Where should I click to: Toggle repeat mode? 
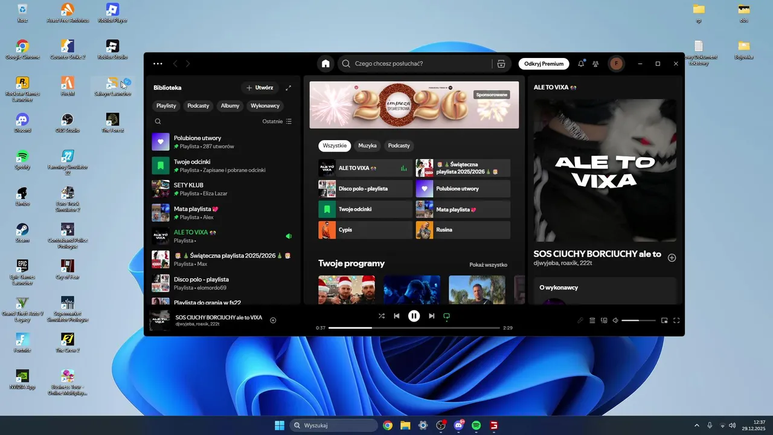point(447,316)
